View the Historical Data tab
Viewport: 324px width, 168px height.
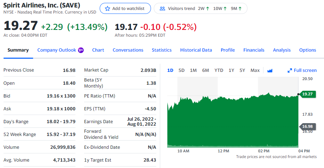196,50
